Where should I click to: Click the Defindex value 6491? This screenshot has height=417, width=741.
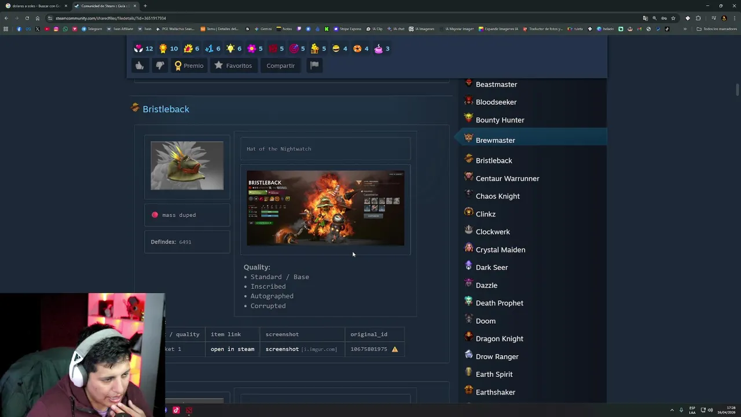coord(185,242)
